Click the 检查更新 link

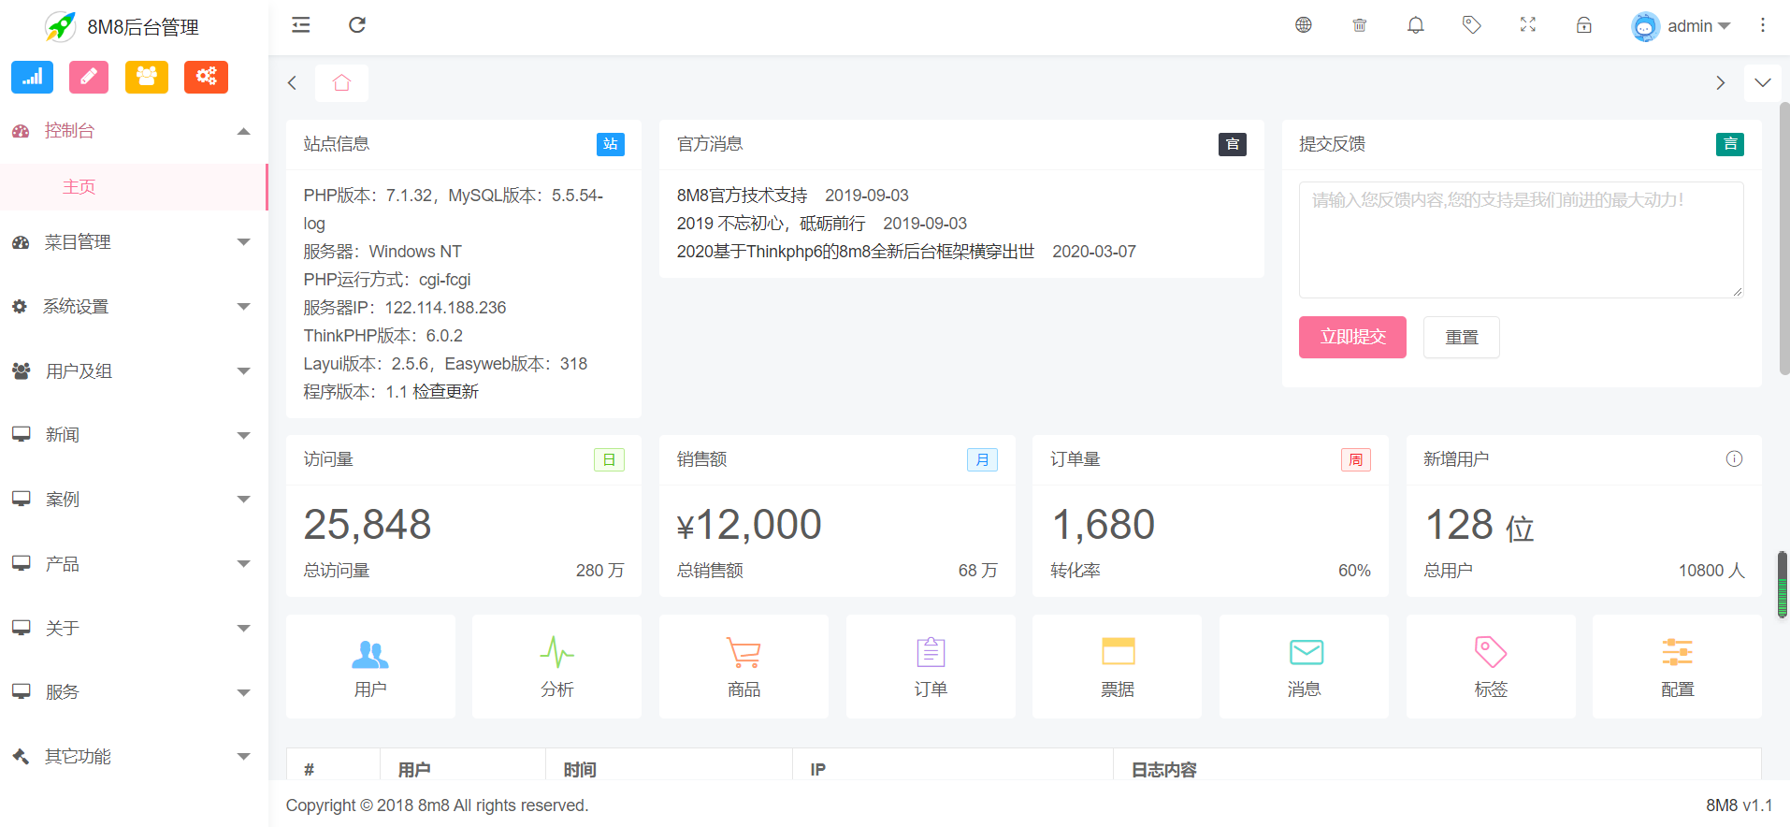pyautogui.click(x=445, y=392)
